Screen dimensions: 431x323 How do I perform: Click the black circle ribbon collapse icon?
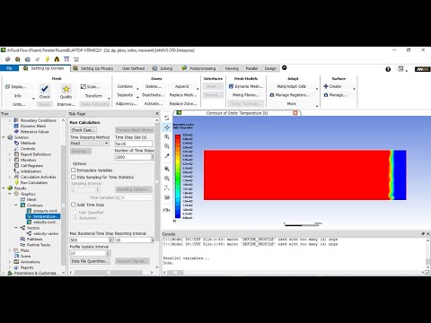[x=285, y=68]
